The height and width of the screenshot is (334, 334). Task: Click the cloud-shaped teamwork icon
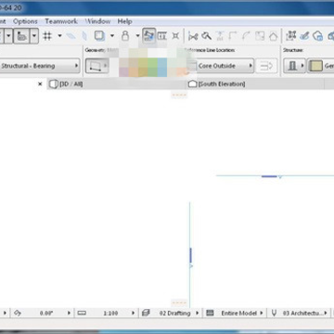tap(317, 36)
